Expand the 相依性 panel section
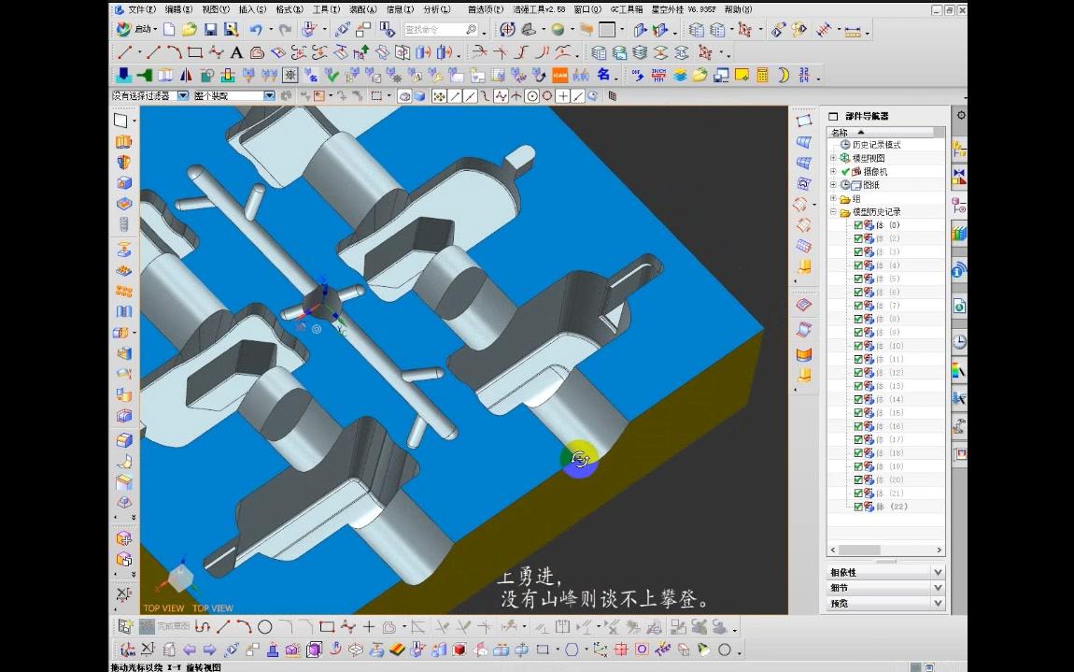Screen dimensions: 1074x672 (938, 572)
